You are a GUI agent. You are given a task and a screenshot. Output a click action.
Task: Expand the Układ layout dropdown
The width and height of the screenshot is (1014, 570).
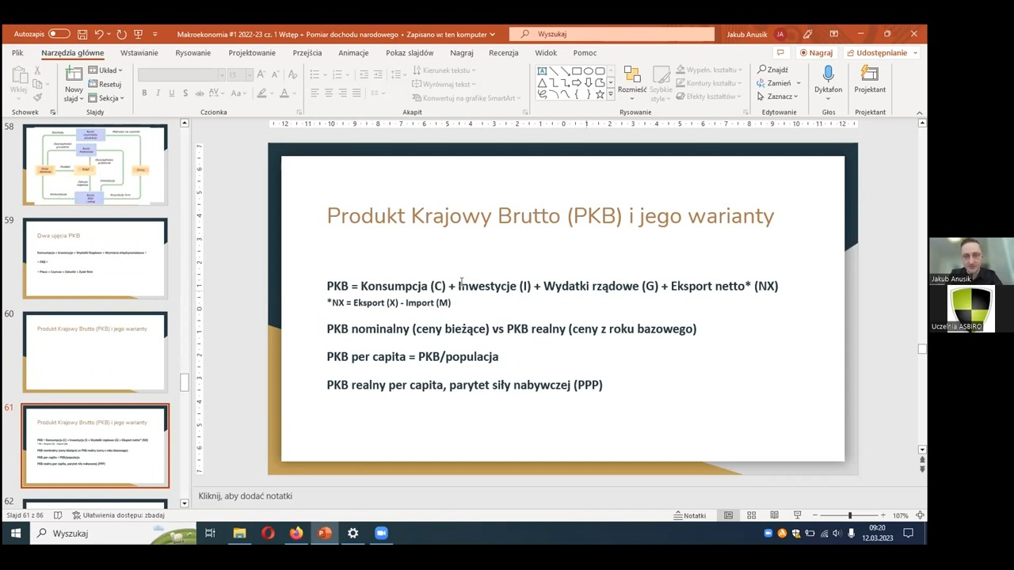(105, 70)
